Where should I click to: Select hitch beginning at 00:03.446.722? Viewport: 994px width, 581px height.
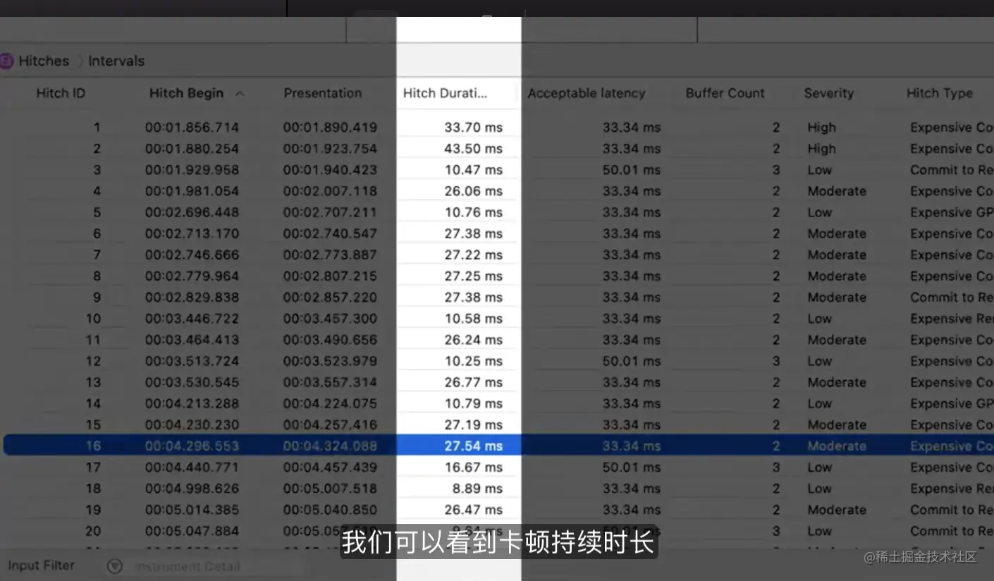[x=192, y=319]
